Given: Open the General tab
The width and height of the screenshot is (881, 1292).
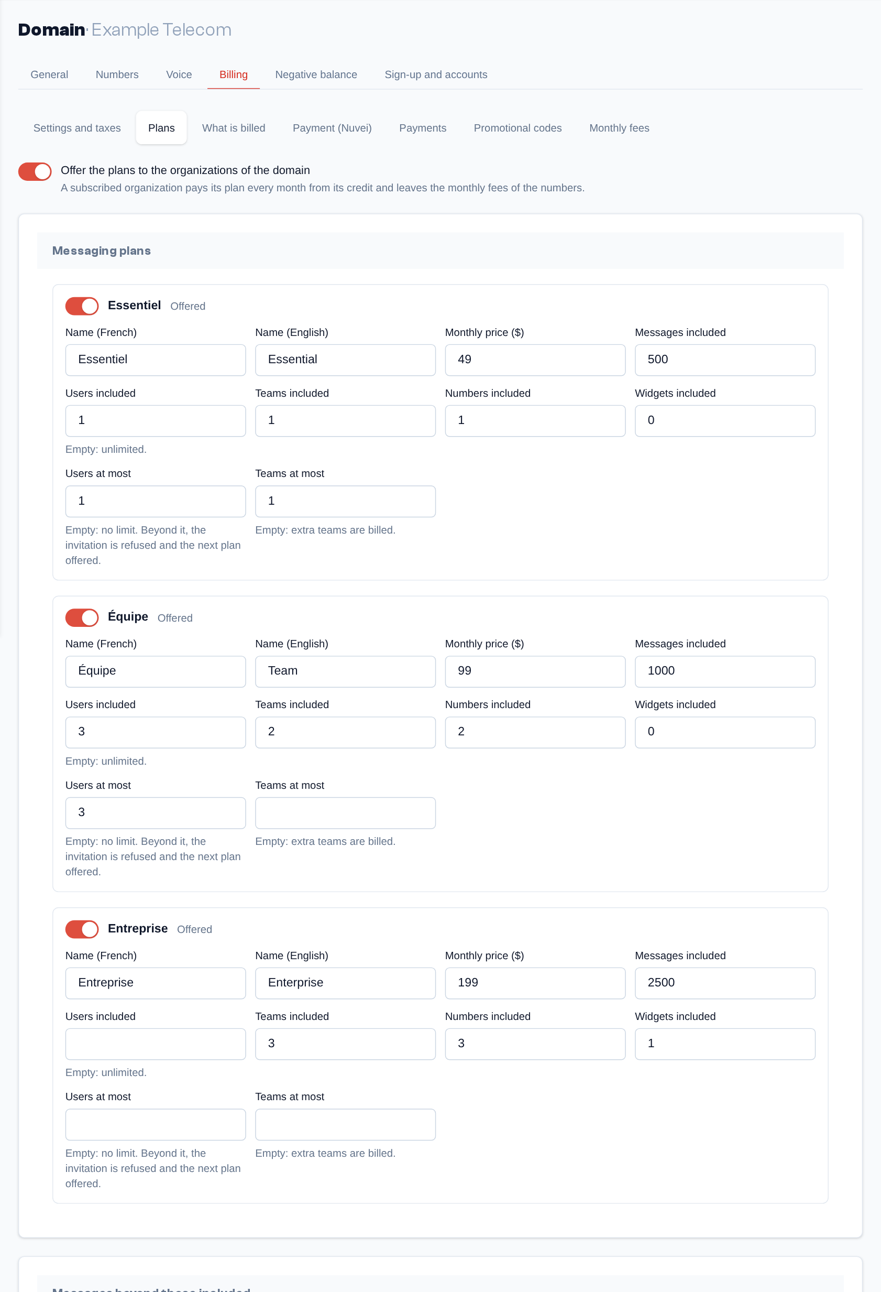Looking at the screenshot, I should [x=49, y=74].
